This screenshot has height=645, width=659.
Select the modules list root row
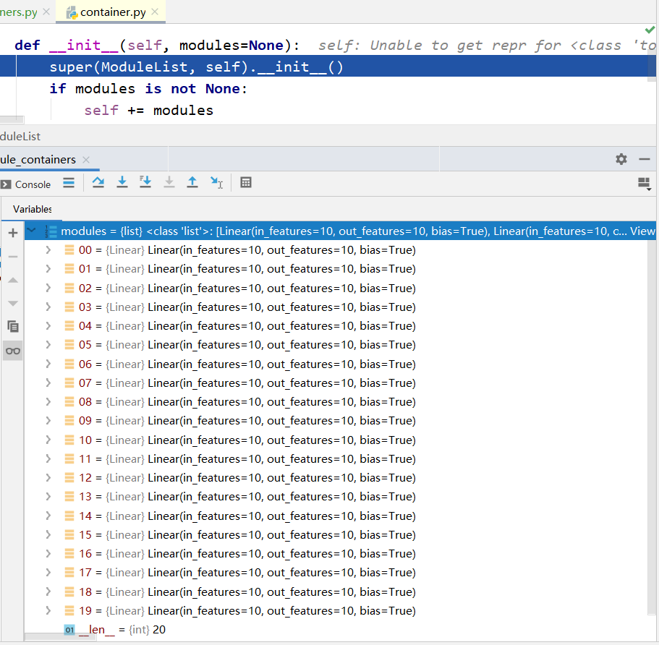coord(340,231)
